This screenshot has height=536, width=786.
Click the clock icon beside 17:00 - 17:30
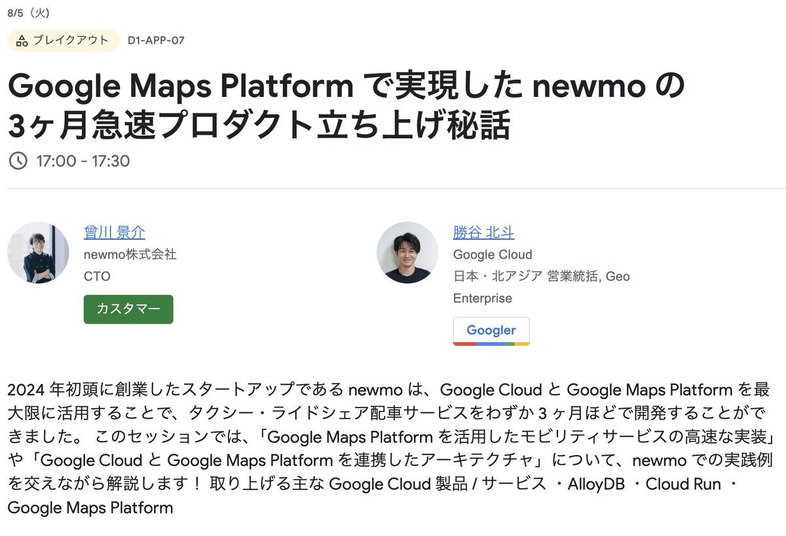click(18, 161)
